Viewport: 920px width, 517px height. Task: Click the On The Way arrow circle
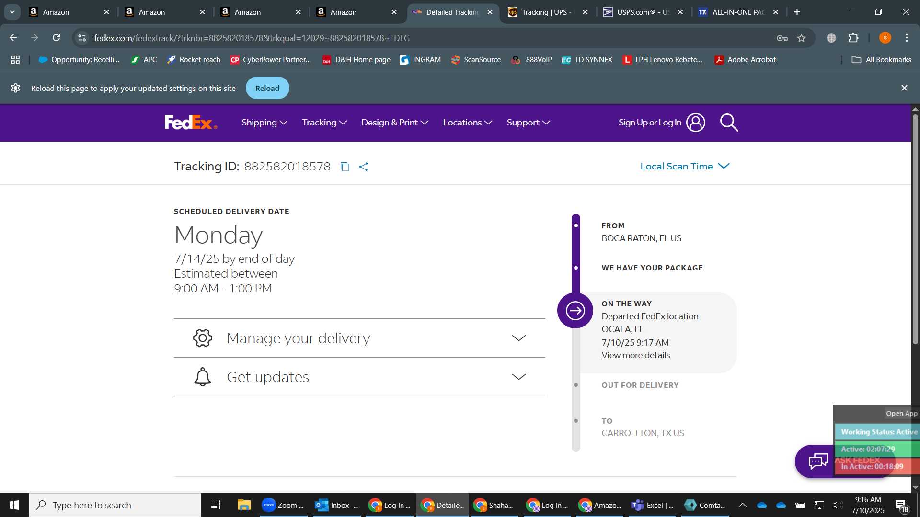click(x=575, y=311)
